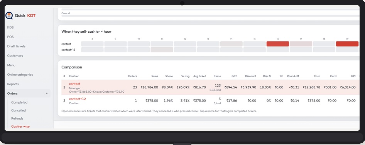This screenshot has height=145, width=365.
Task: Click the Sales column header
Action: click(x=155, y=76)
